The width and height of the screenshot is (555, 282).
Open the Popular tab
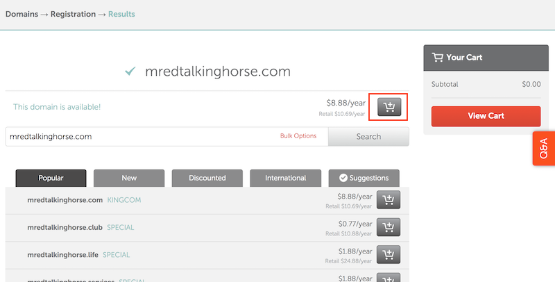[x=51, y=178]
